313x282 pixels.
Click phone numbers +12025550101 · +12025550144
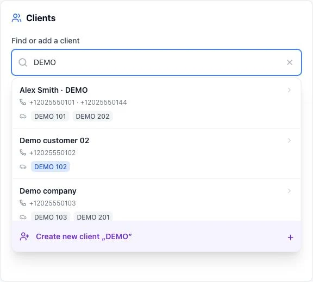click(x=78, y=102)
